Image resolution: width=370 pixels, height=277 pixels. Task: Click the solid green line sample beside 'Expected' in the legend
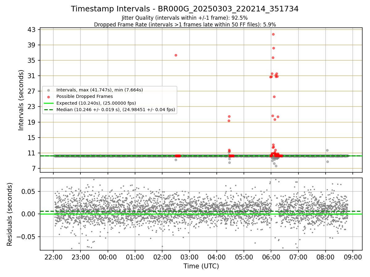(48, 103)
